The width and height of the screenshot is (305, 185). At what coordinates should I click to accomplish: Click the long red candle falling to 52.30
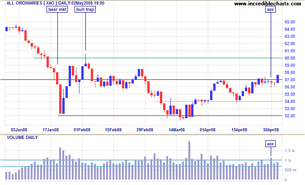[x=60, y=99]
